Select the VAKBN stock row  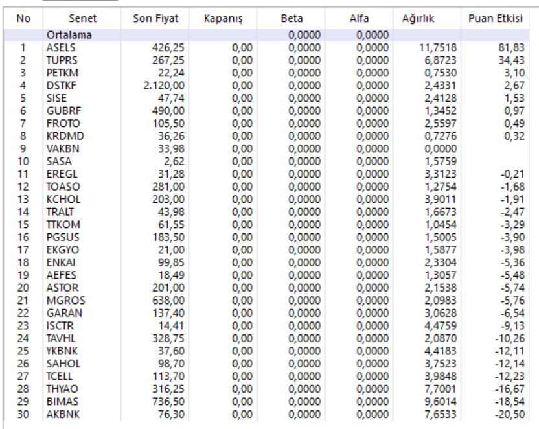[x=266, y=148]
